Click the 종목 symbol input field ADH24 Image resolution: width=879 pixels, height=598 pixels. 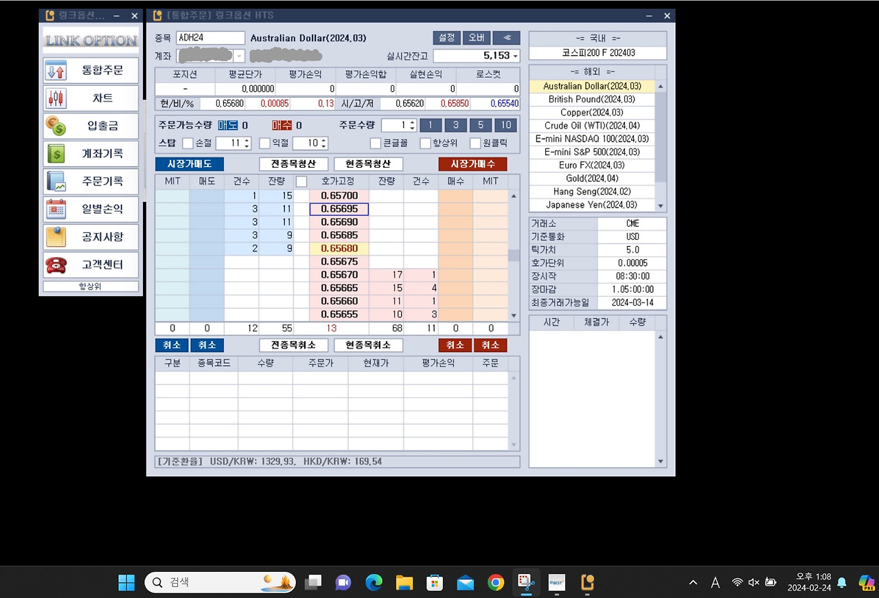pyautogui.click(x=210, y=38)
